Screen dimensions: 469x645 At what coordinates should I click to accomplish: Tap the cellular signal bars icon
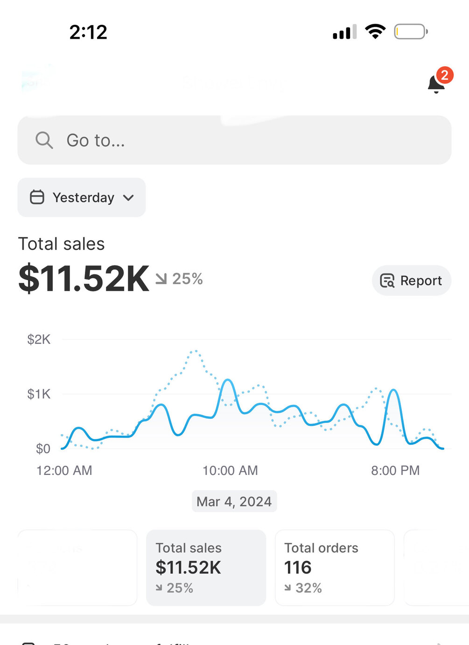click(344, 32)
